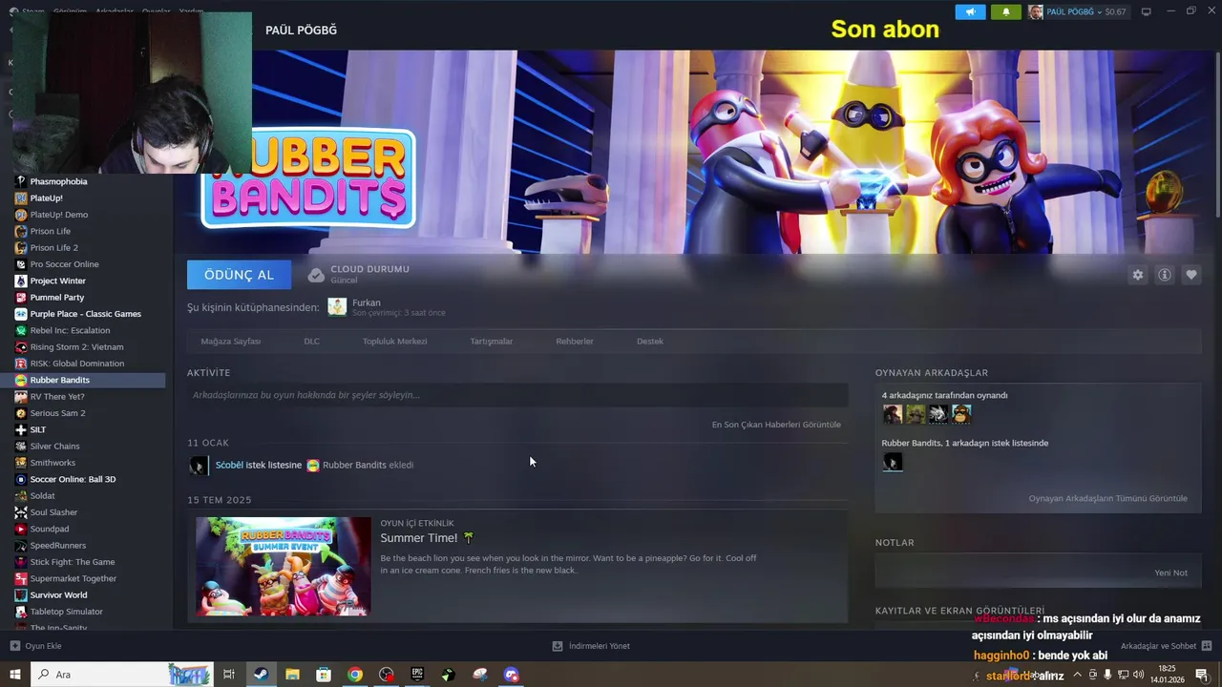Click the taskbar volume speaker icon
Screen dimensions: 1222x687
point(1138,675)
